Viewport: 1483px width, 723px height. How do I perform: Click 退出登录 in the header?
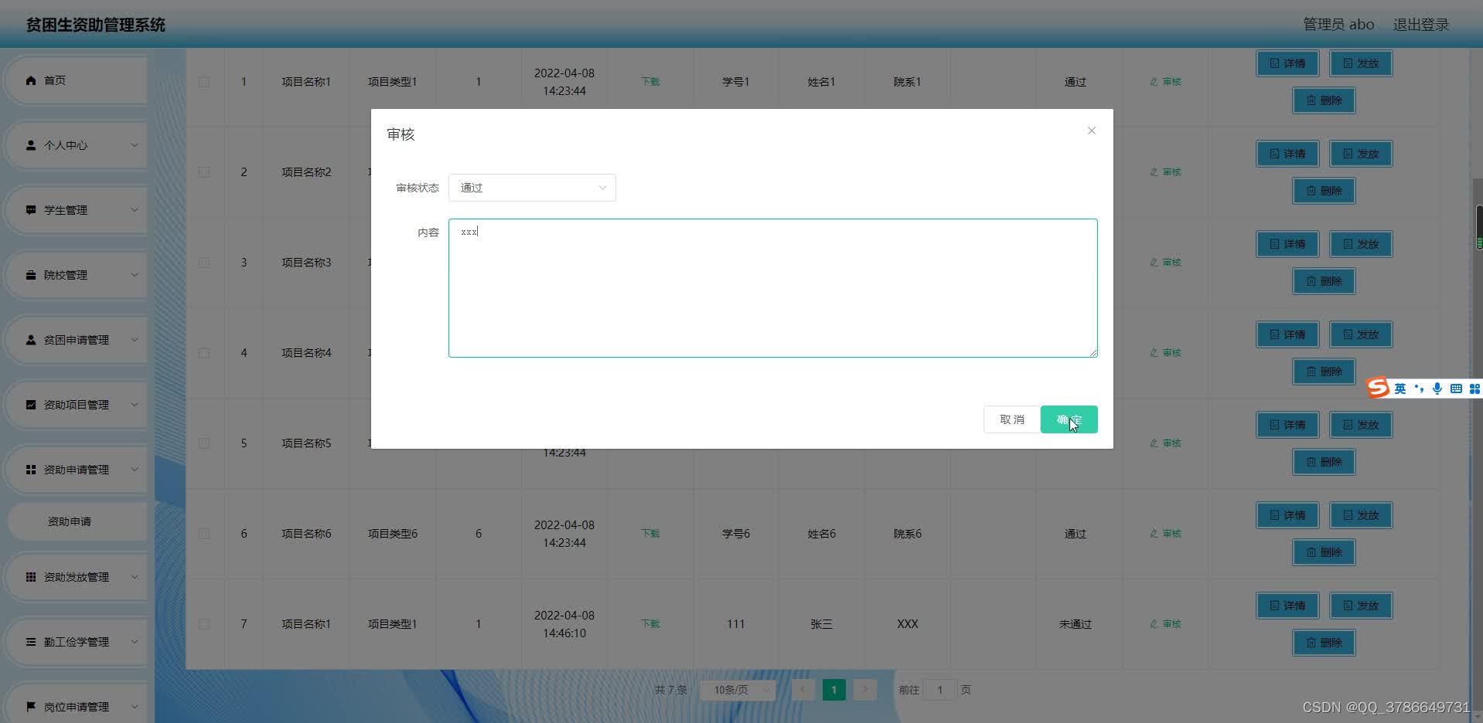click(1420, 25)
